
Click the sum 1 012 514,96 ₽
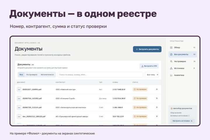[x=119, y=98]
